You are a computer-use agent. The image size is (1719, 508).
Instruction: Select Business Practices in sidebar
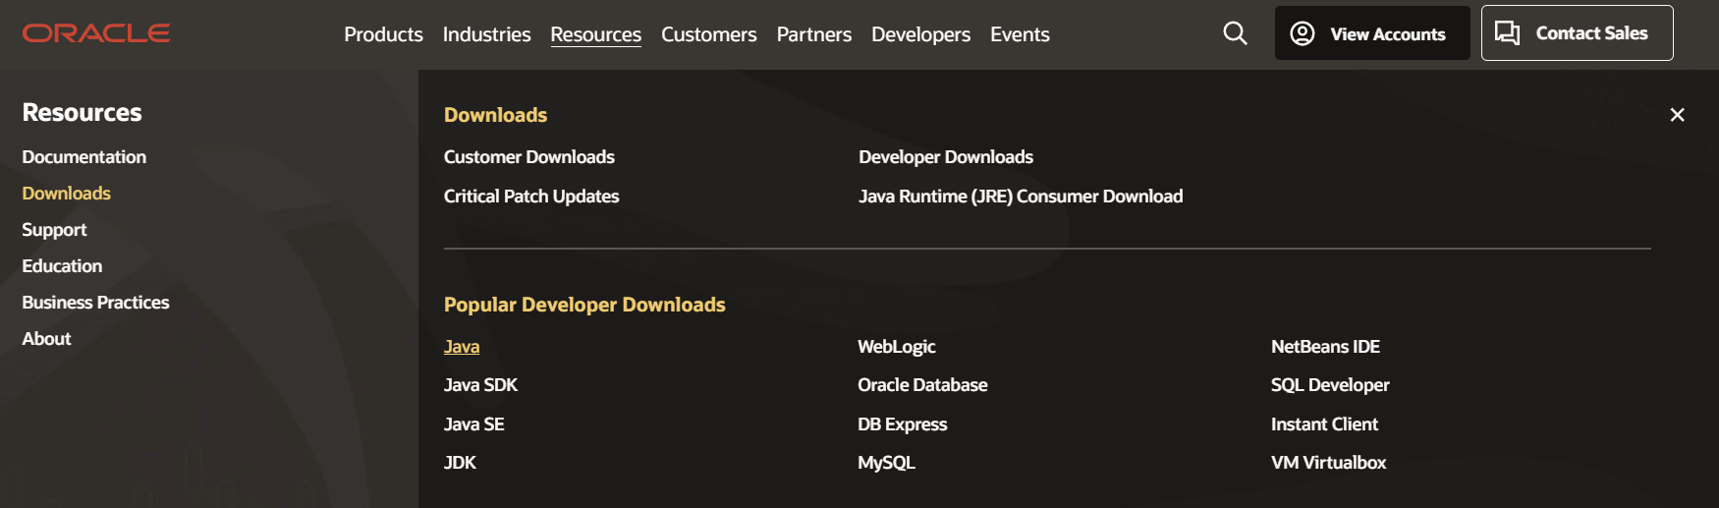tap(95, 303)
